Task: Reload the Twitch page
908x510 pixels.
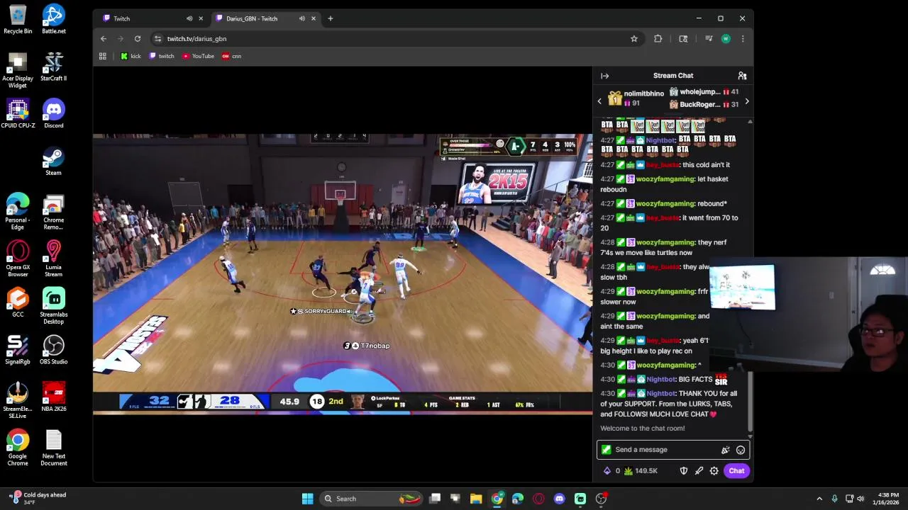Action: coord(138,39)
